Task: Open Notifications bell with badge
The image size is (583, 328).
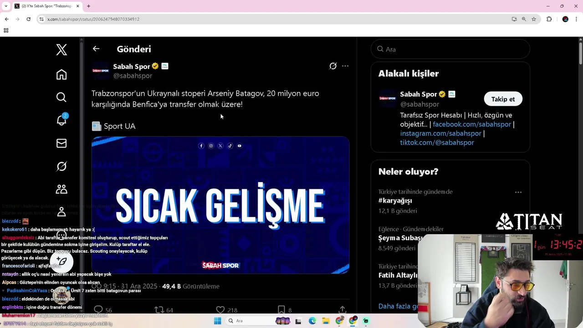Action: (61, 120)
